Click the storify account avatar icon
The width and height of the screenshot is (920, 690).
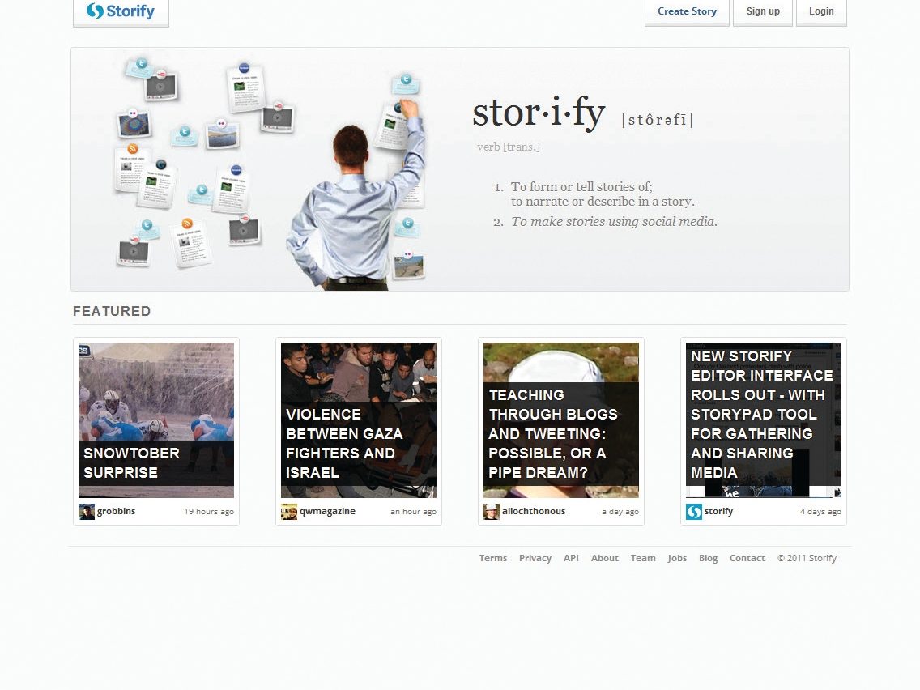coord(693,512)
